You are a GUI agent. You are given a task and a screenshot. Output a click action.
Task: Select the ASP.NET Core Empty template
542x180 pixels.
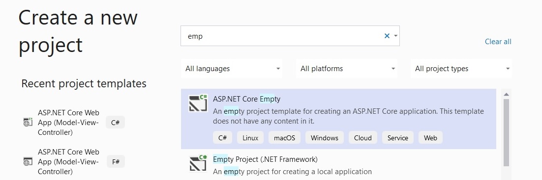click(338, 119)
